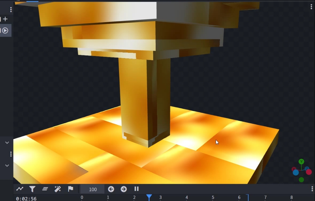Click the plus icon to add animation
Image resolution: width=315 pixels, height=201 pixels.
[x=5, y=19]
